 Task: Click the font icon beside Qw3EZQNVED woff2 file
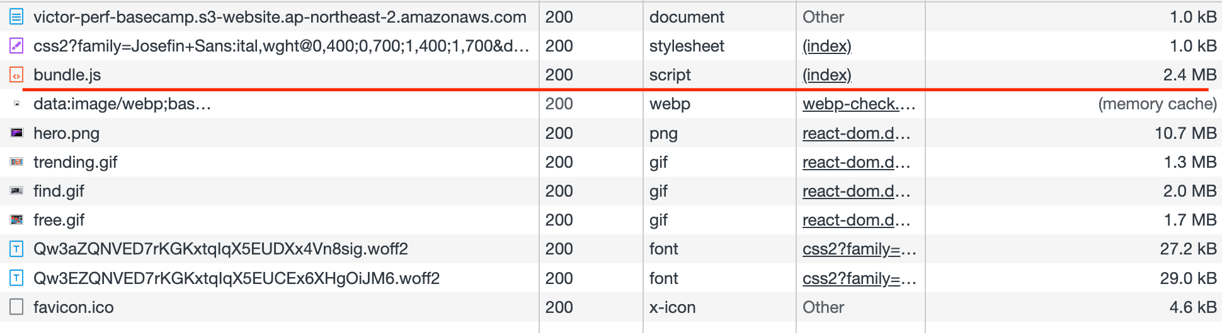pyautogui.click(x=16, y=278)
